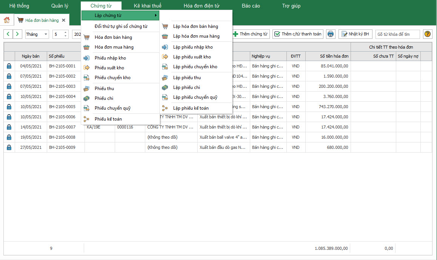This screenshot has width=437, height=260.
Task: Open the Báo cáo menu
Action: 251,6
